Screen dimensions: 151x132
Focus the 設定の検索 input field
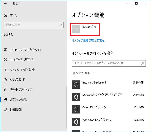tap(33, 25)
